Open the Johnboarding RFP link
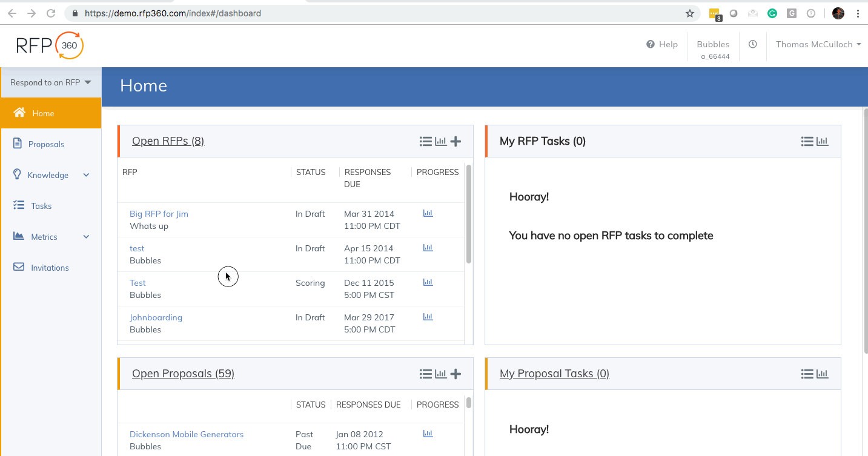The width and height of the screenshot is (868, 456). [156, 317]
